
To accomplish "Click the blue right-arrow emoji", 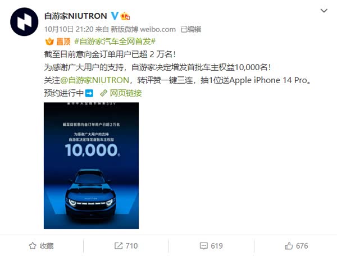I will coord(89,93).
